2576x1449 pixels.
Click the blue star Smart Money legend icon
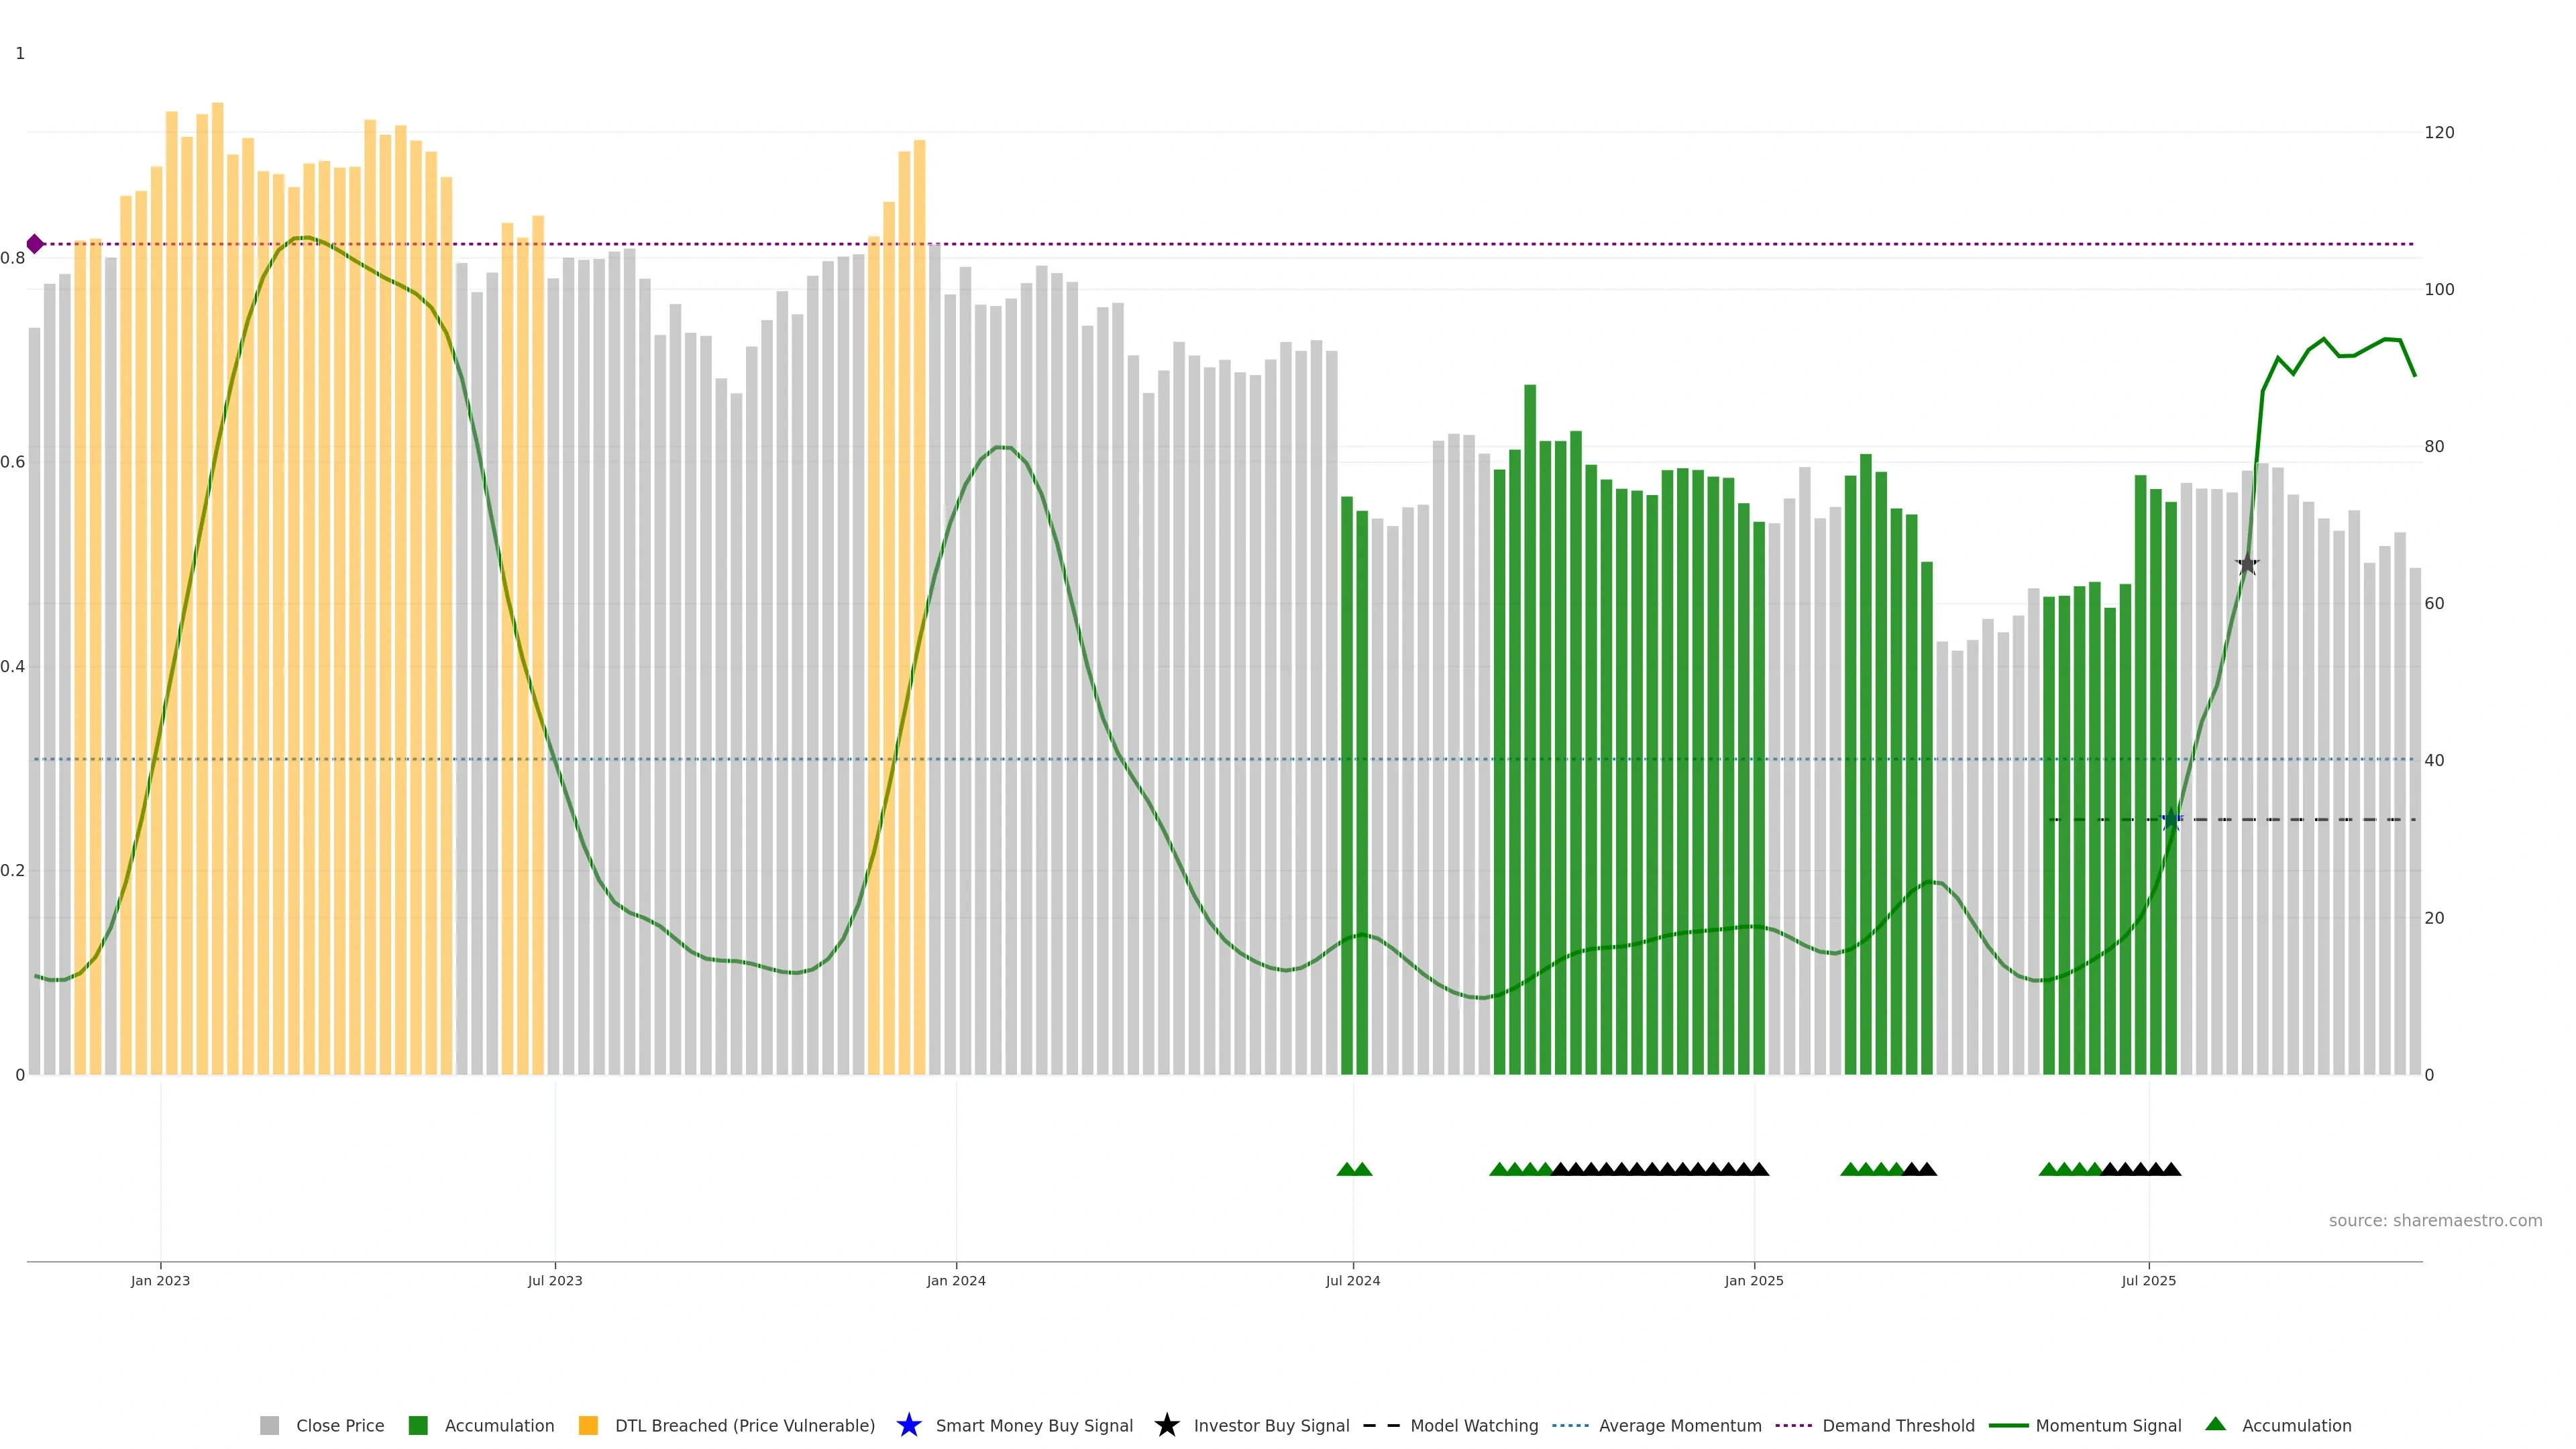pyautogui.click(x=908, y=1425)
